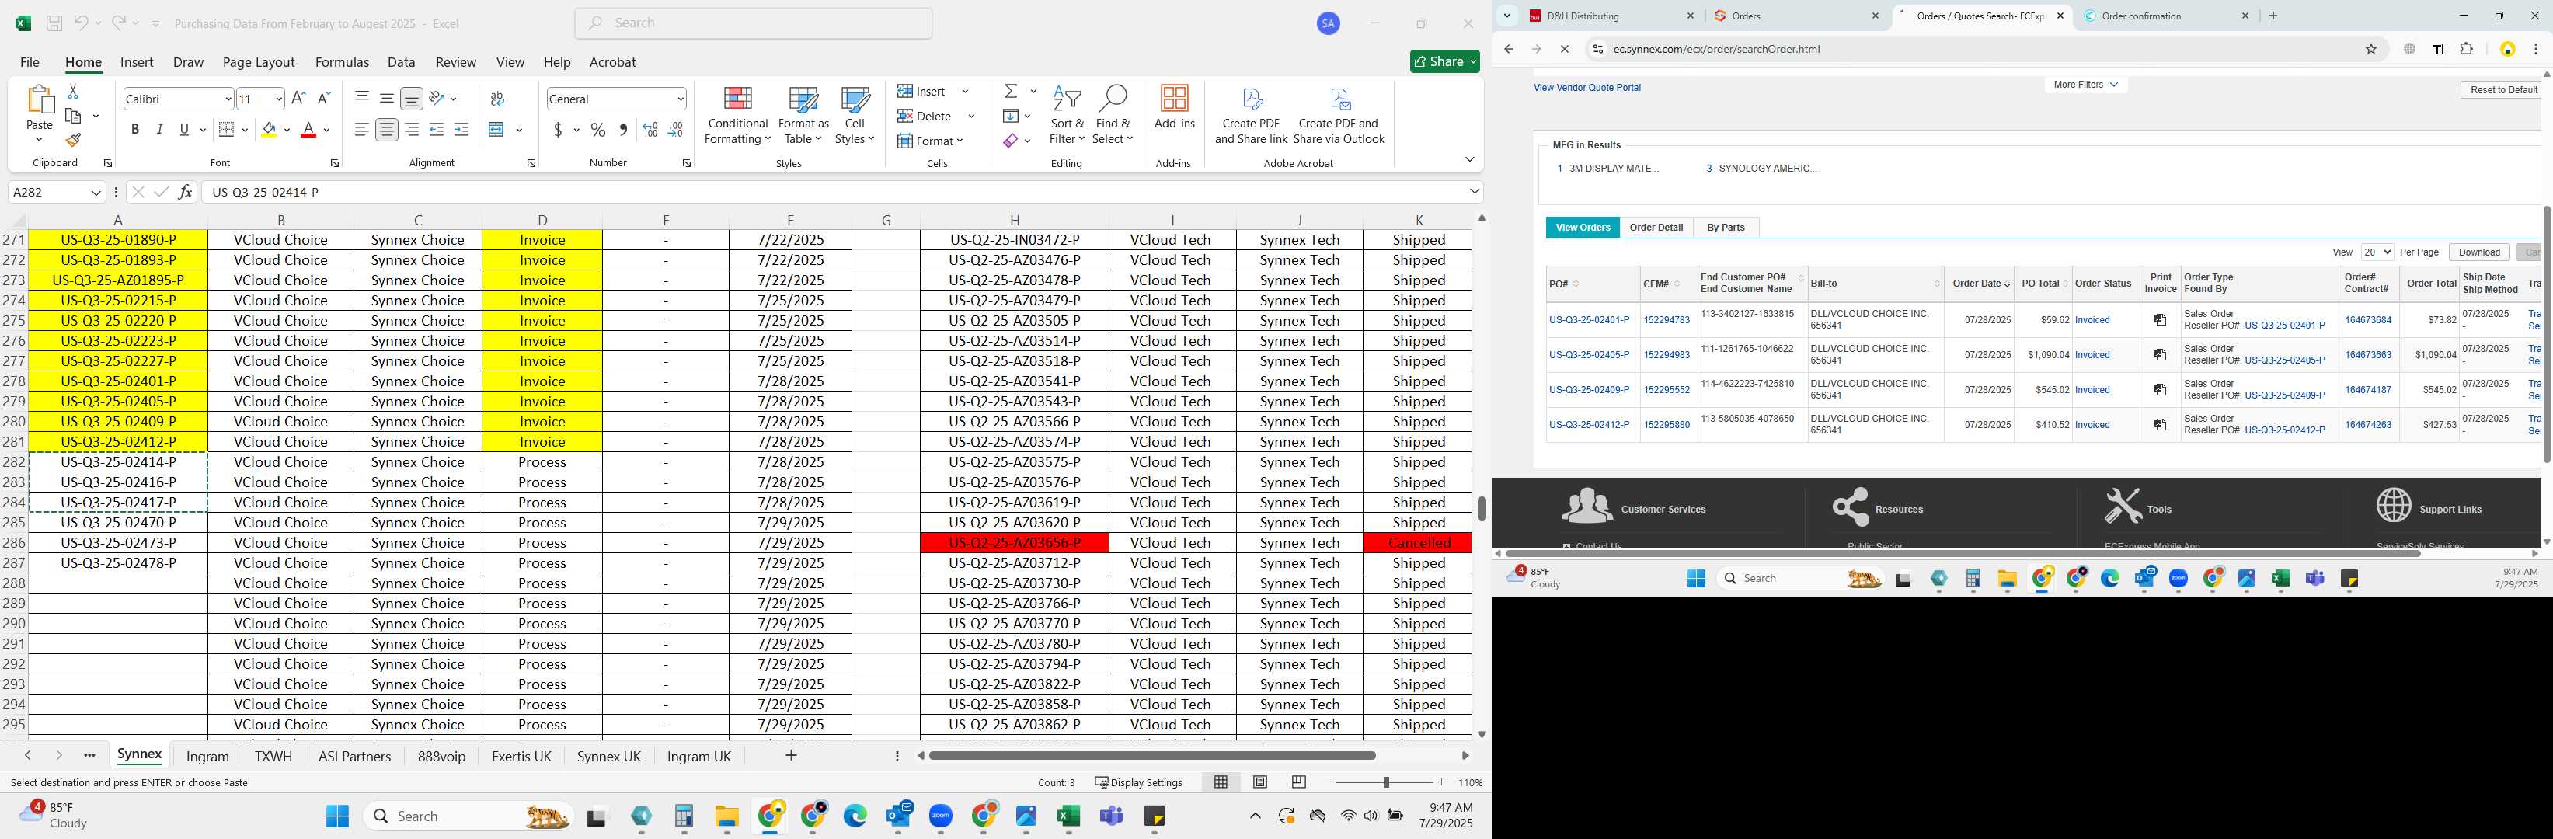This screenshot has width=2553, height=839.
Task: Switch to Page Layout view in status bar
Action: pyautogui.click(x=1259, y=782)
